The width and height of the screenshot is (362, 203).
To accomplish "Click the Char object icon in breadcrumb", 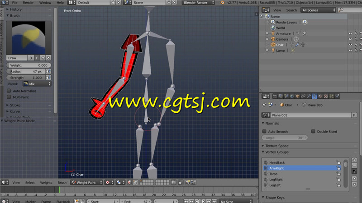I will coord(281,105).
